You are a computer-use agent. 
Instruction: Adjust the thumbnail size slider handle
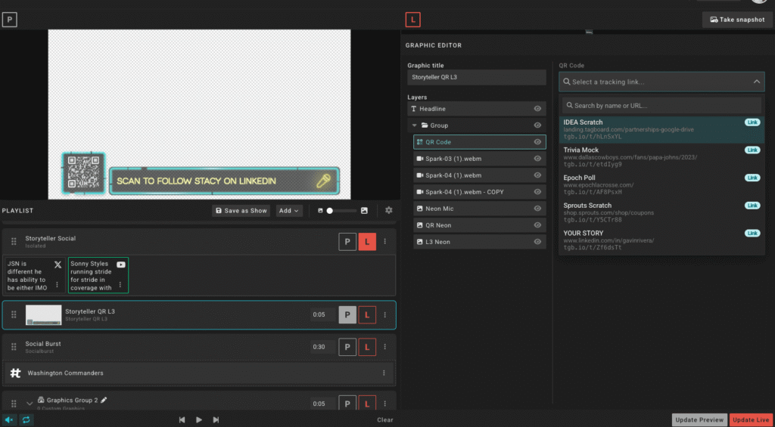pos(330,211)
